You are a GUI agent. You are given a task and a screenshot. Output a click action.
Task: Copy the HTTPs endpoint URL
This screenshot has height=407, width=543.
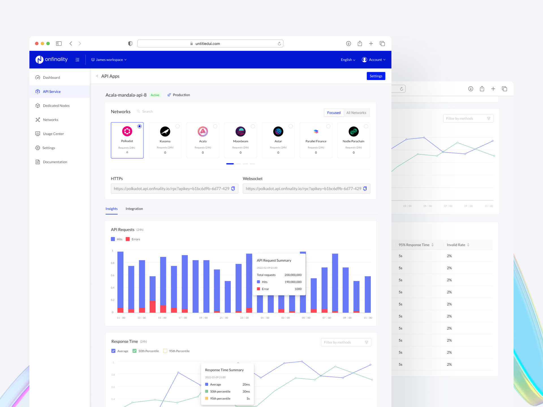point(233,189)
